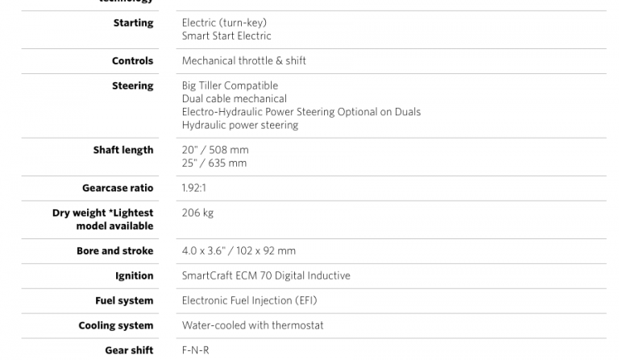The width and height of the screenshot is (619, 360).
Task: Select 'Electro-Hydraulic Power Steering Optional on Duals'
Action: (x=301, y=112)
